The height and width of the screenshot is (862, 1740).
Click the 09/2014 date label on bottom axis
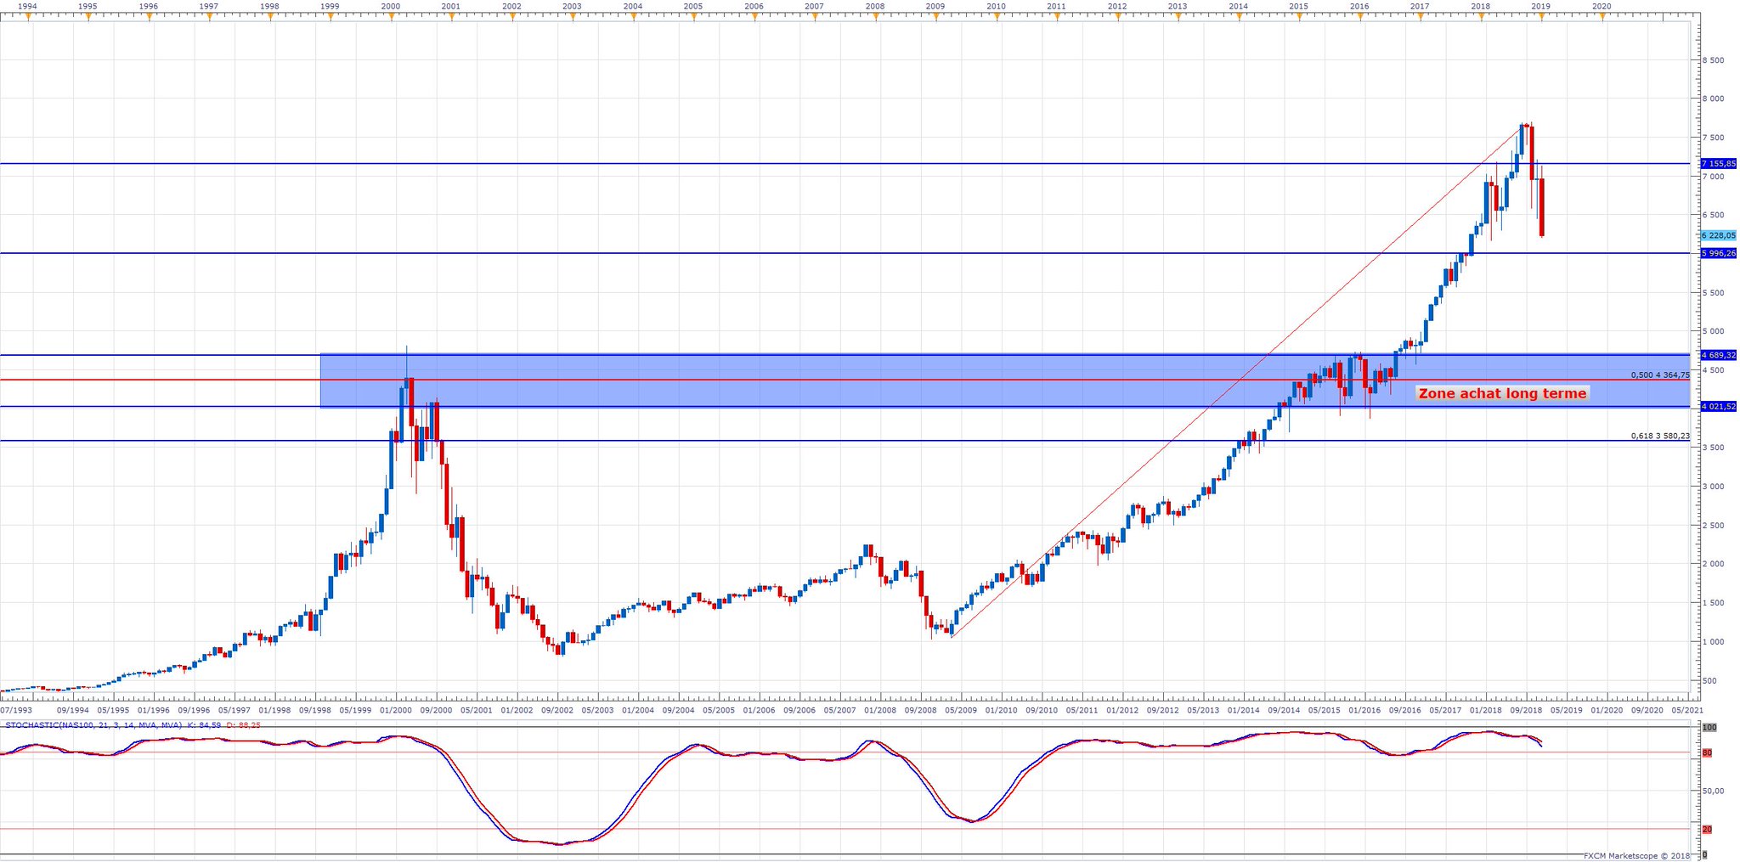tap(1284, 710)
